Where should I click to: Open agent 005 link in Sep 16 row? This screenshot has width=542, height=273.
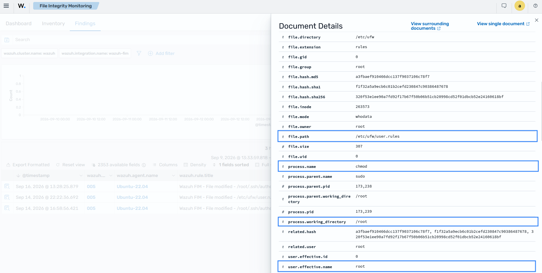[91, 187]
